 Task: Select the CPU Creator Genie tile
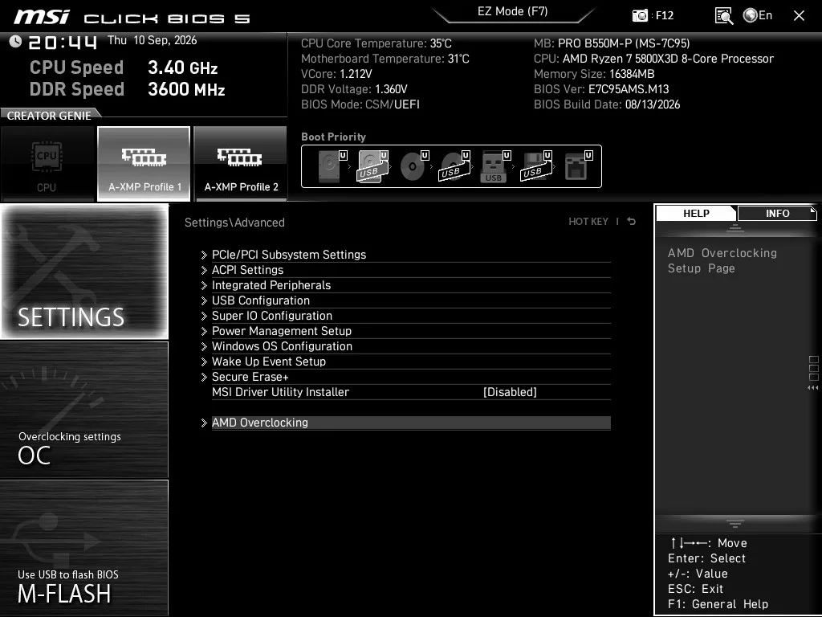click(x=47, y=164)
